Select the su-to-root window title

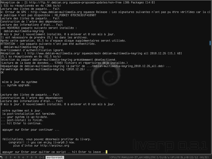(55, 157)
